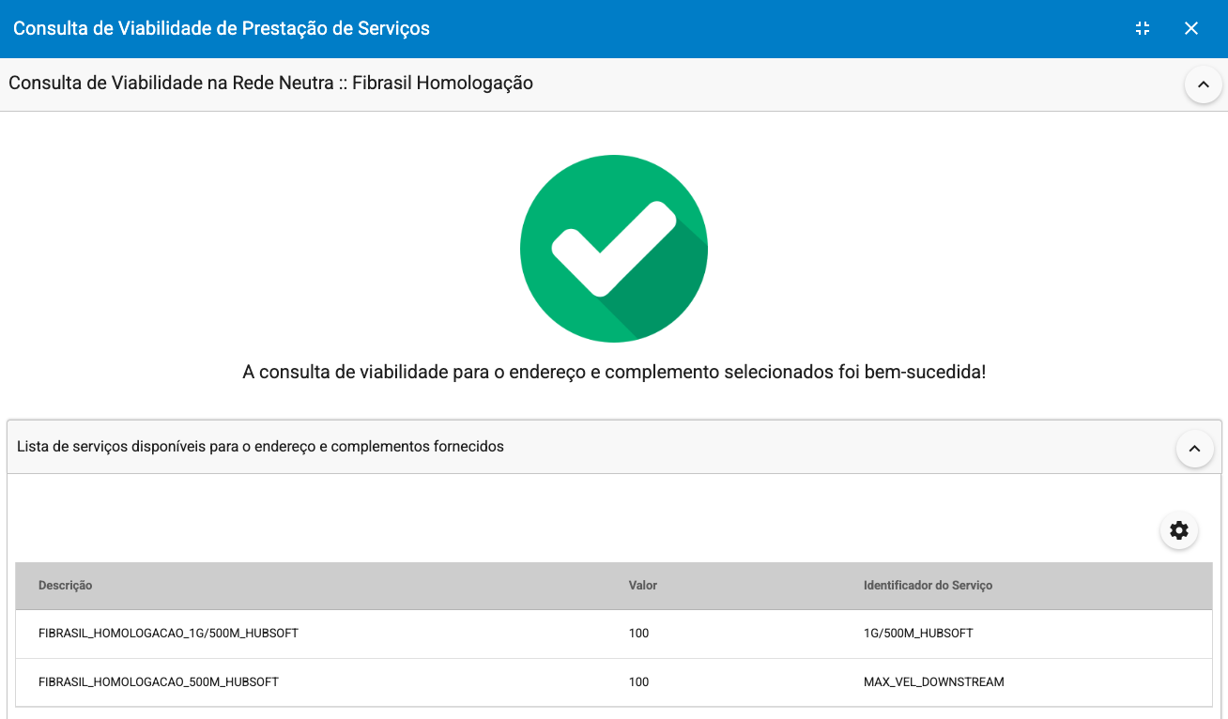Viewport: 1228px width, 719px height.
Task: Click the white checkmark inside green circle
Action: [614, 248]
